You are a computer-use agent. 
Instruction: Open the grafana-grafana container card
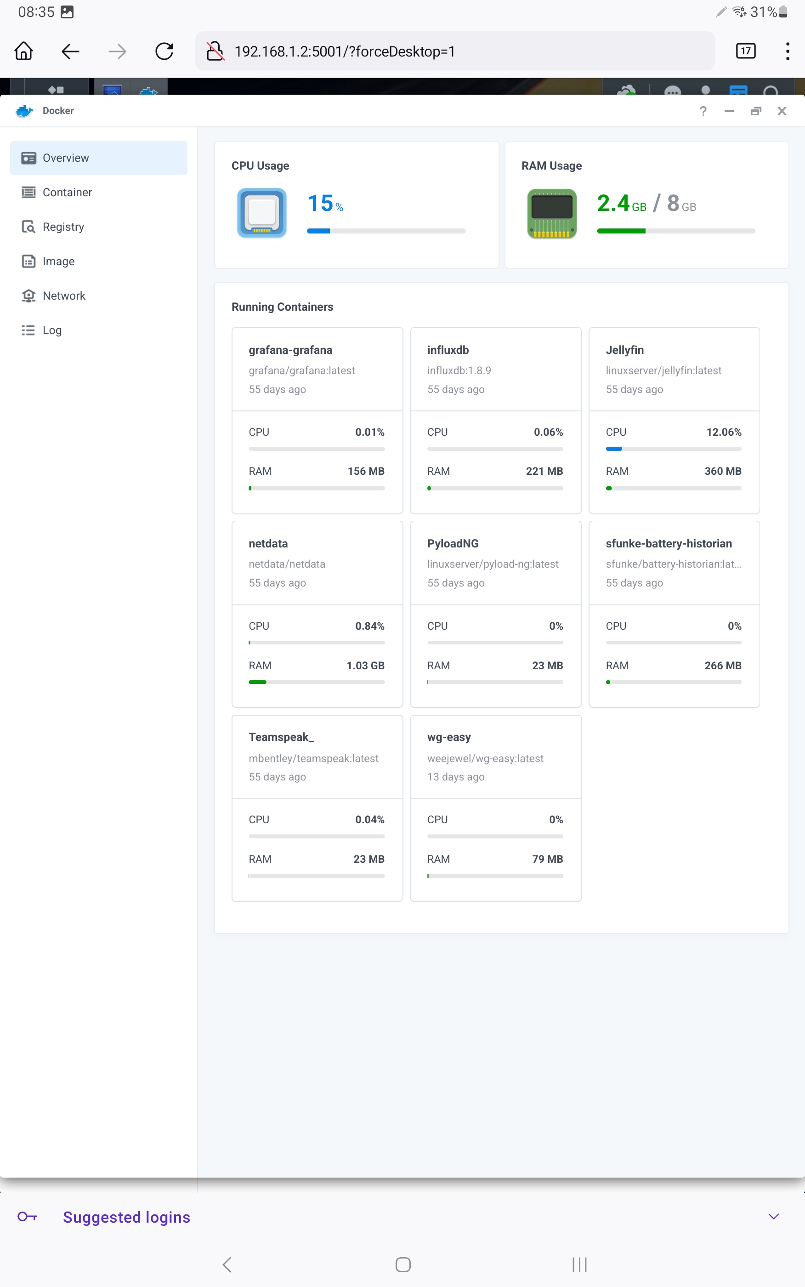(317, 420)
